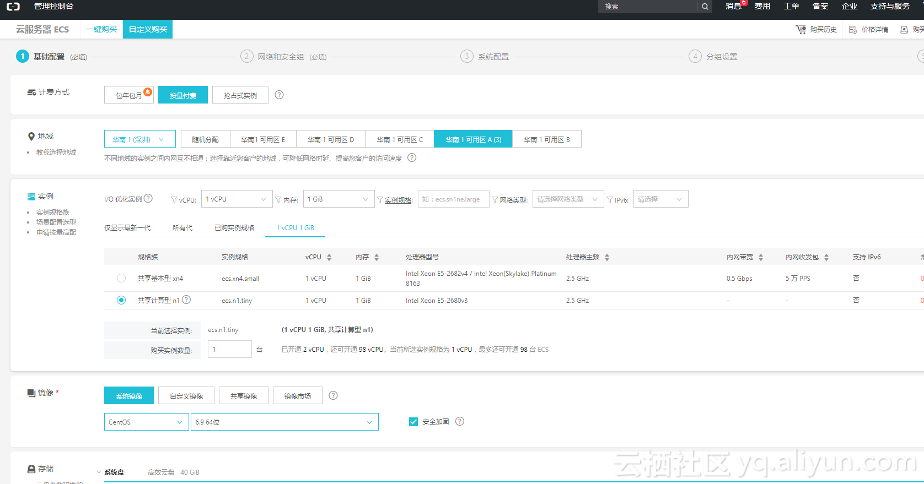924x484 pixels.
Task: Open the 1 vCPU 1 GiB tab
Action: (x=295, y=227)
